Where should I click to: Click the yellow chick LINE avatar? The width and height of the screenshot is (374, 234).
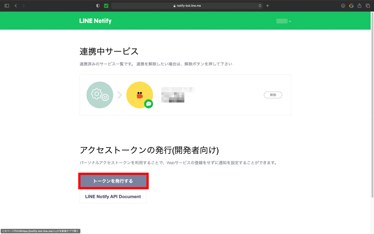point(139,95)
